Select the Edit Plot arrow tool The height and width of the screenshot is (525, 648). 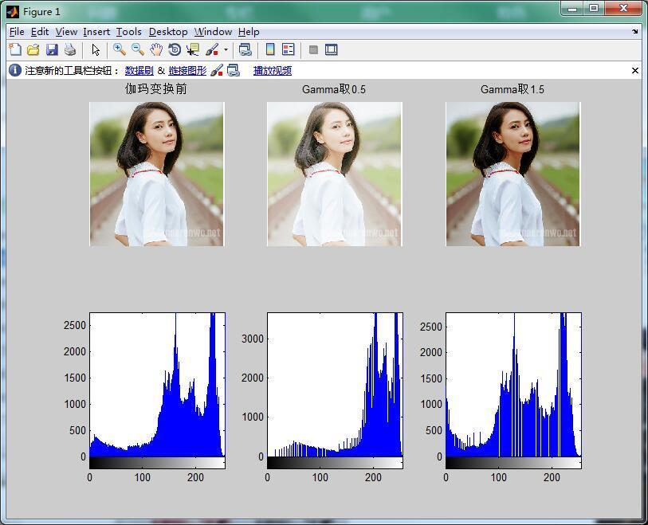tap(96, 50)
